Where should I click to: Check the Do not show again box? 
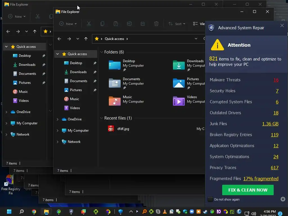point(210,199)
